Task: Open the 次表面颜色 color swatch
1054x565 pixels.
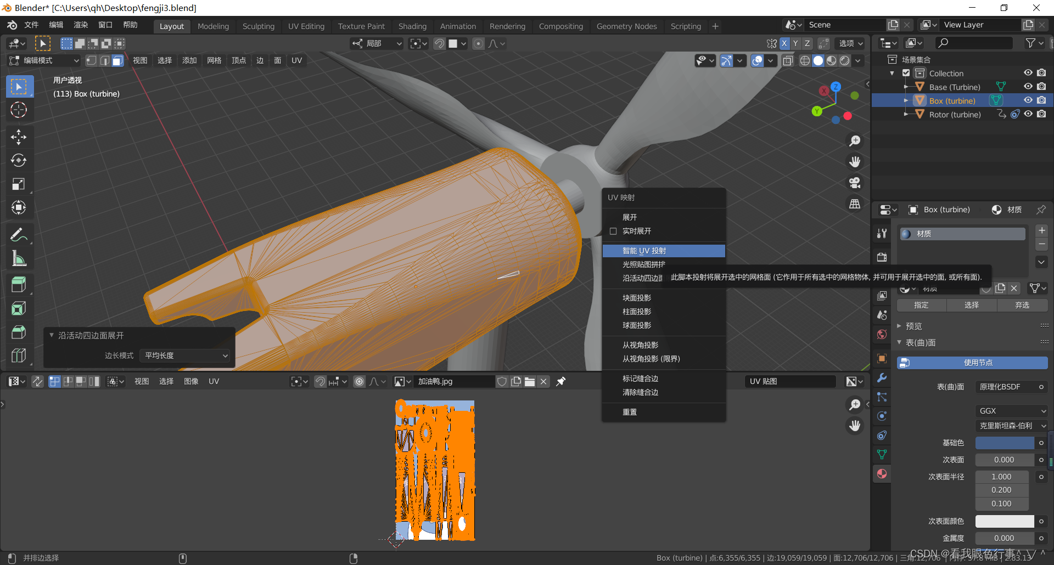Action: click(1005, 521)
